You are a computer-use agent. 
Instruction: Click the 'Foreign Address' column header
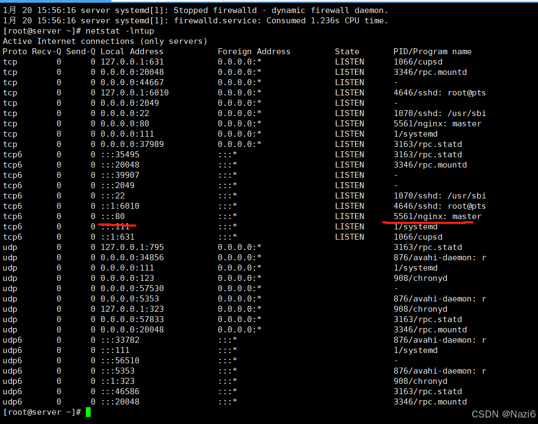point(254,52)
